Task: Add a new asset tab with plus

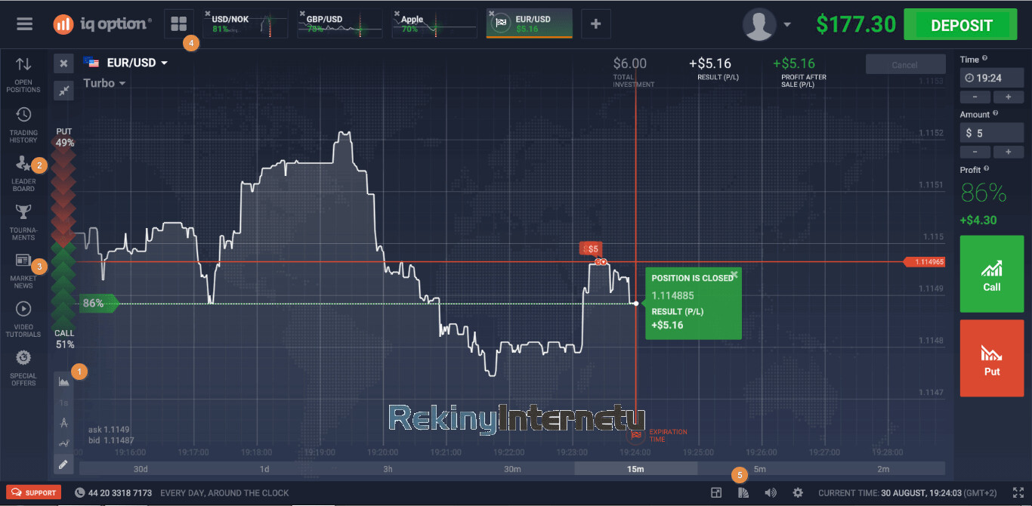Action: pos(595,23)
